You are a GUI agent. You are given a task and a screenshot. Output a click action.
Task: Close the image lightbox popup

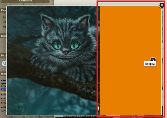pyautogui.click(x=162, y=5)
